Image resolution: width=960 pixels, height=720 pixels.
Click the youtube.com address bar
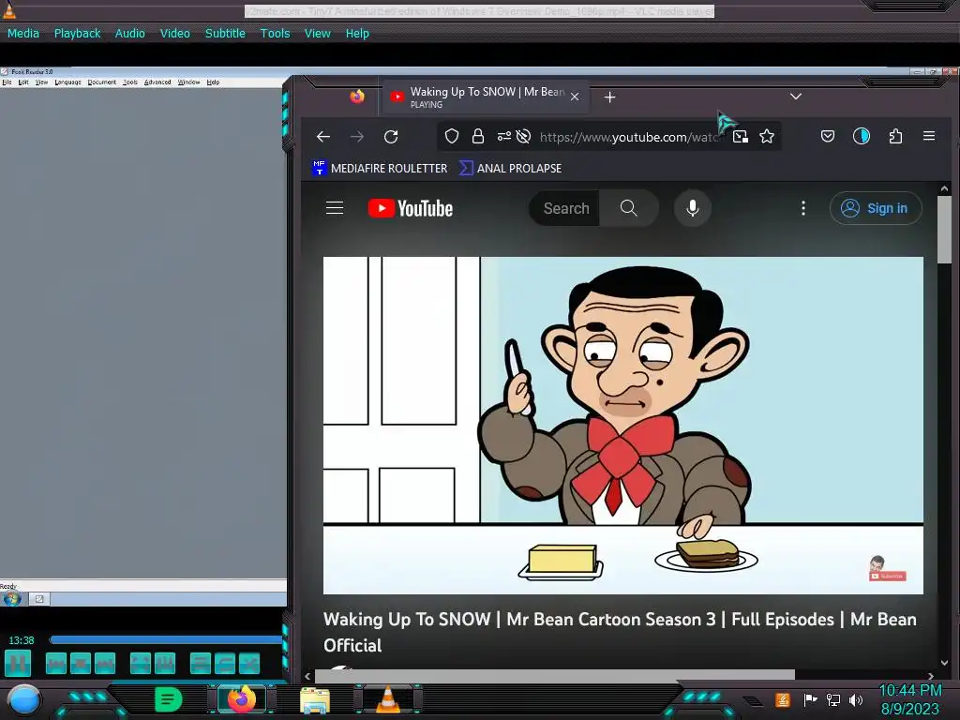pos(631,137)
